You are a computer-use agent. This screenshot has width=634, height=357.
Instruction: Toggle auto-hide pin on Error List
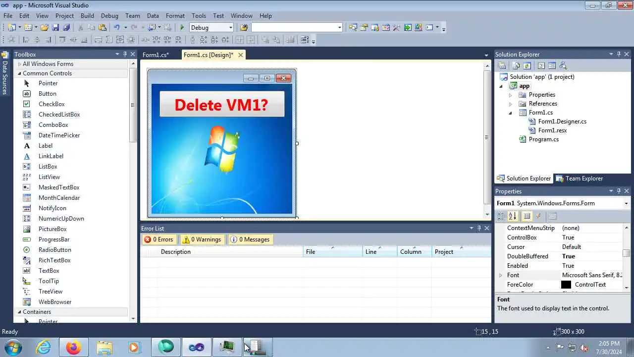(479, 228)
